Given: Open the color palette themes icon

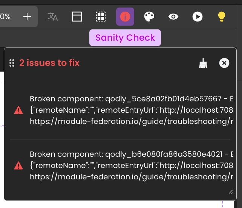Looking at the screenshot, I should (x=149, y=17).
